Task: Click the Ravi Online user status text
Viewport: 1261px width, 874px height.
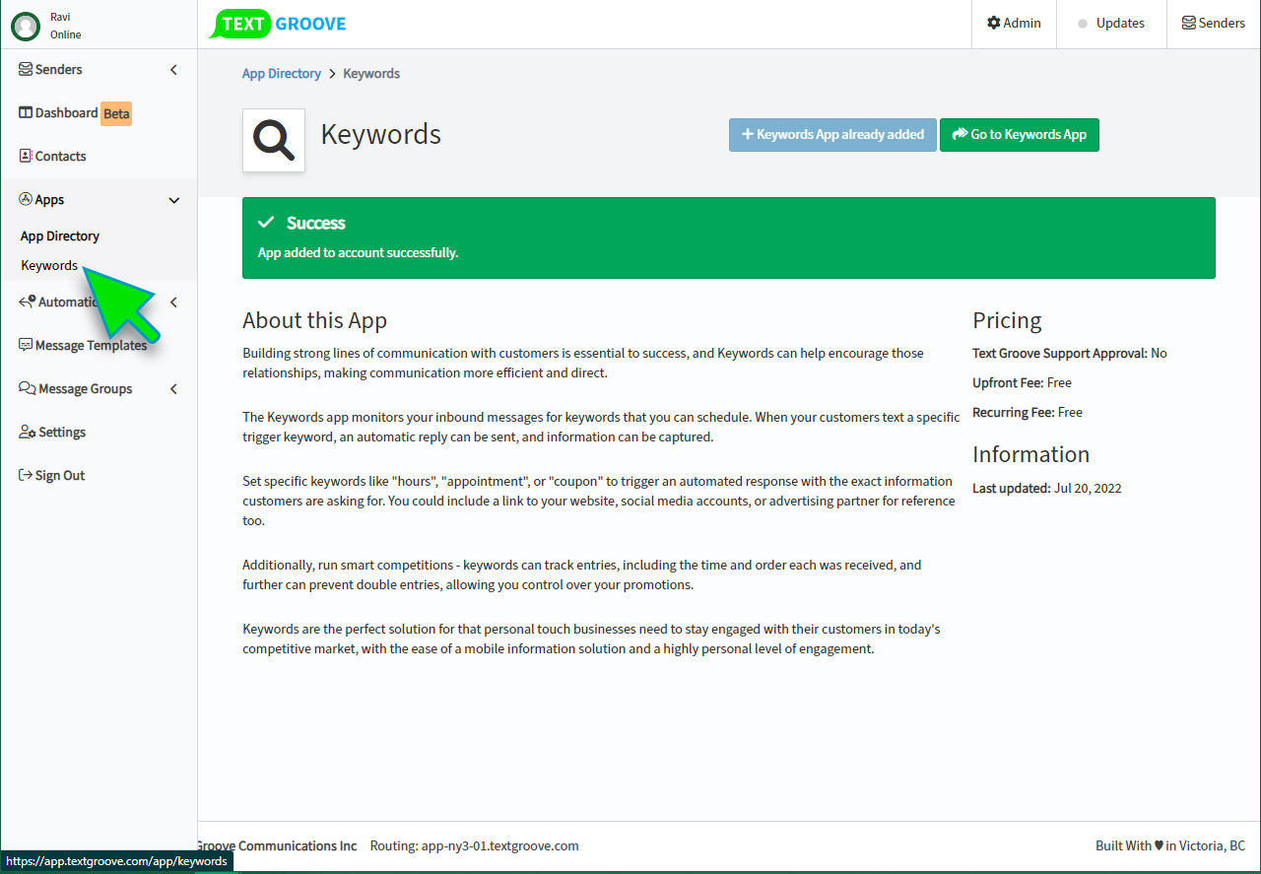Action: click(66, 26)
